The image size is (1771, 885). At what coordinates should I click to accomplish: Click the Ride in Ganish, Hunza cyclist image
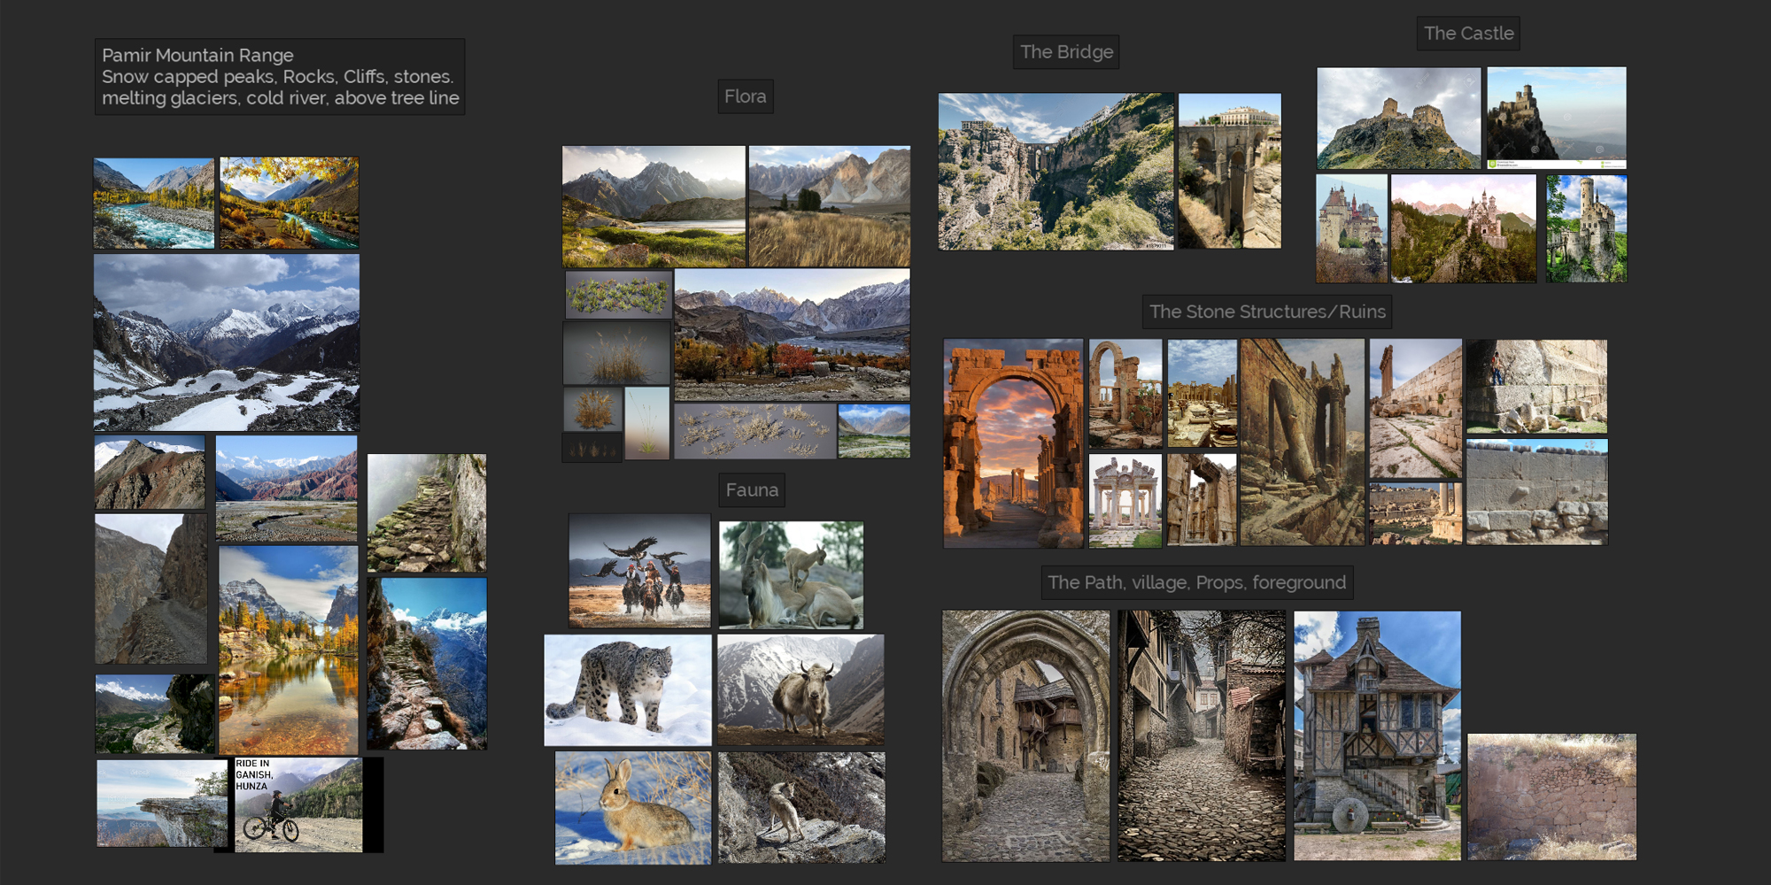298,804
